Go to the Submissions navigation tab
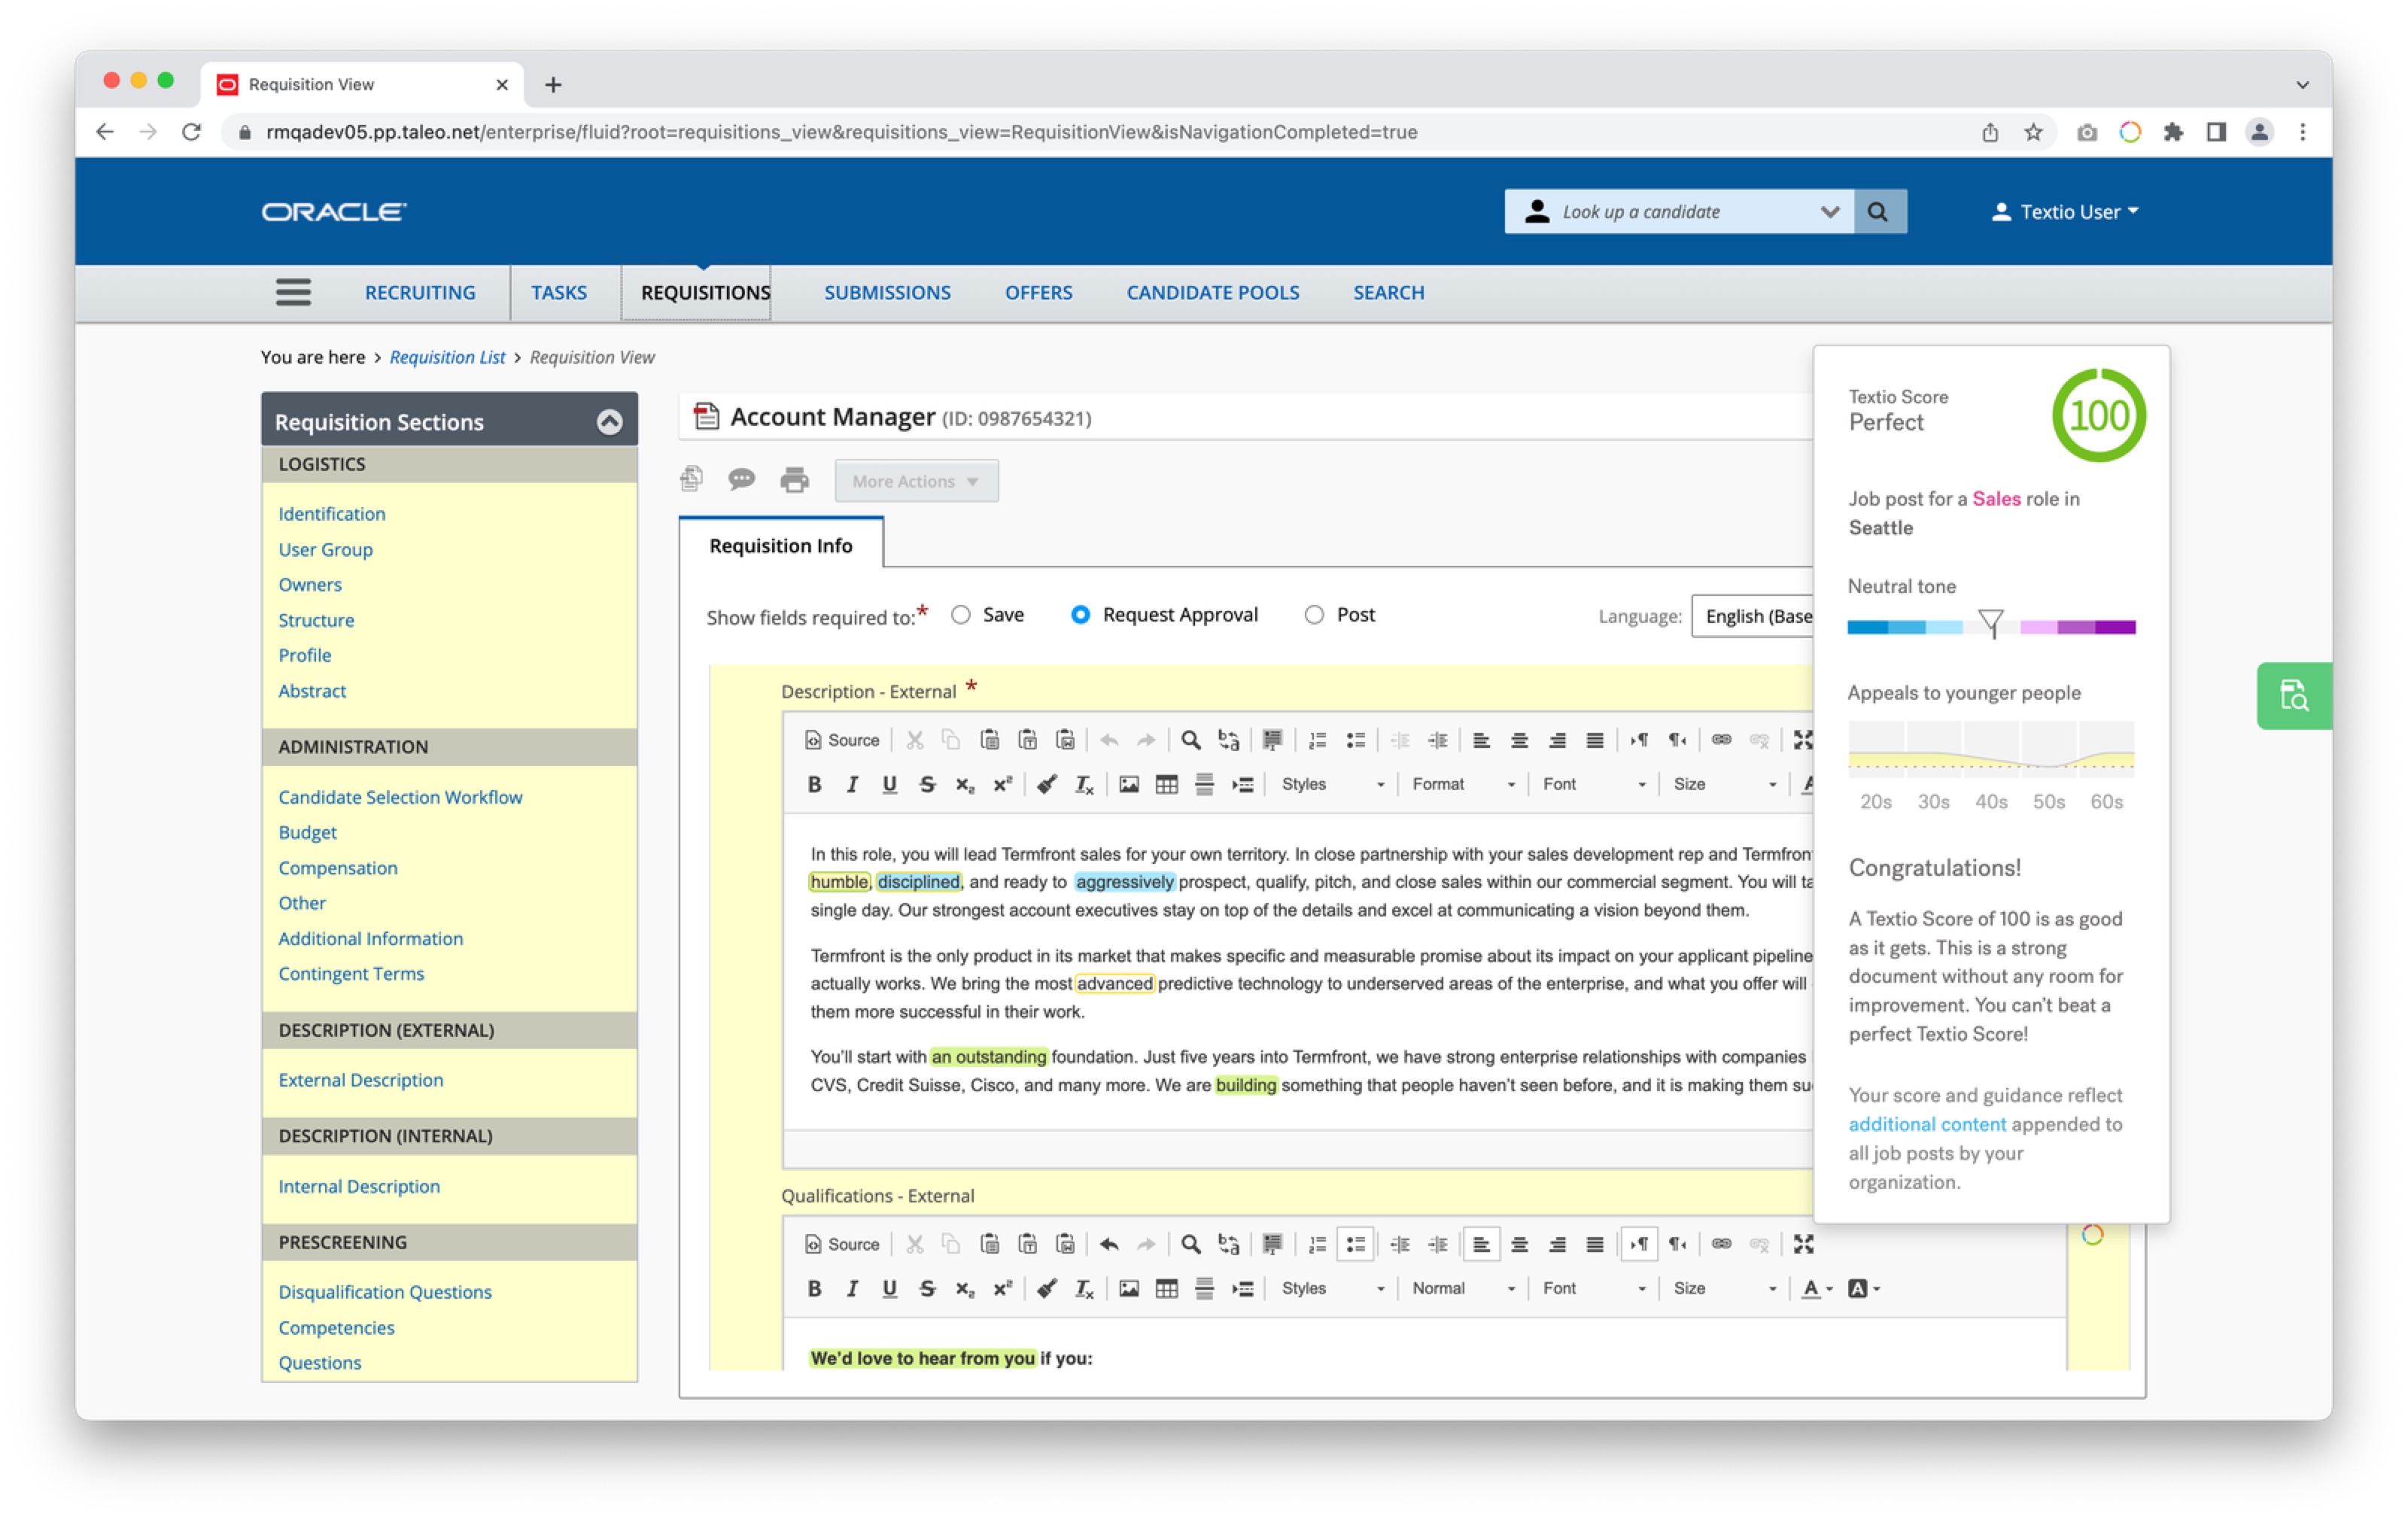2408x1520 pixels. pos(887,293)
